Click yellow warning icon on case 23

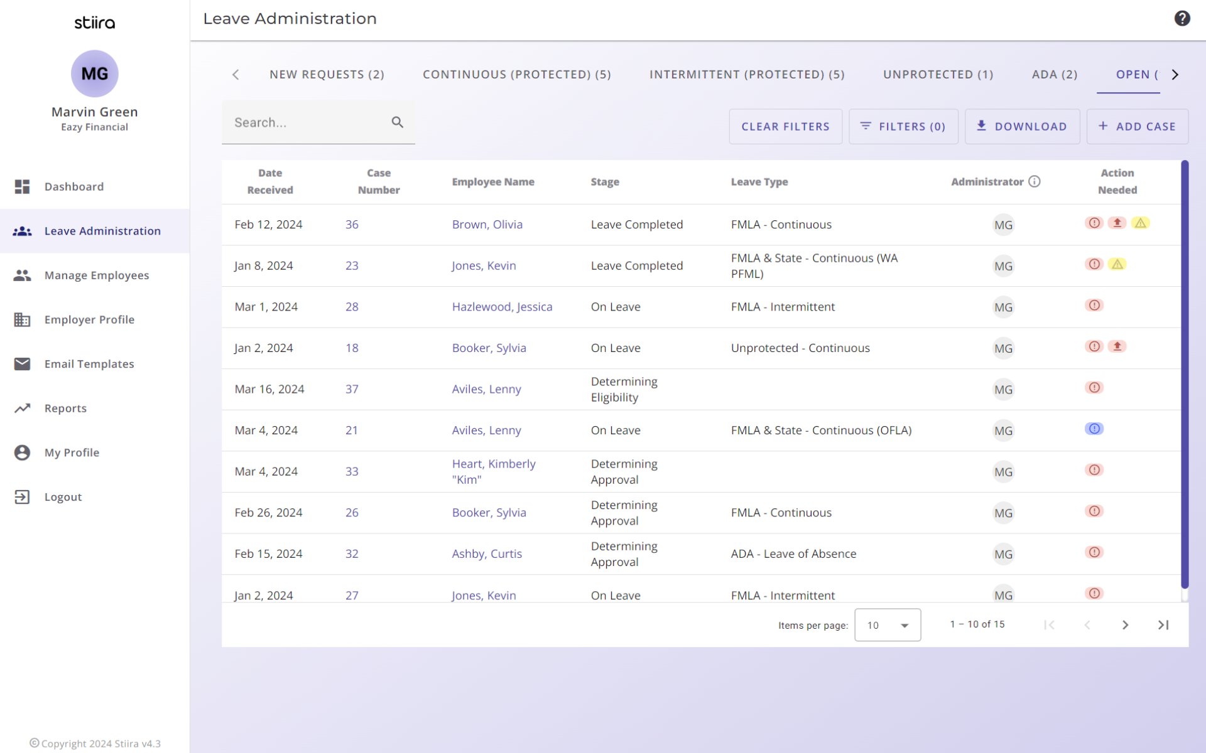coord(1117,264)
